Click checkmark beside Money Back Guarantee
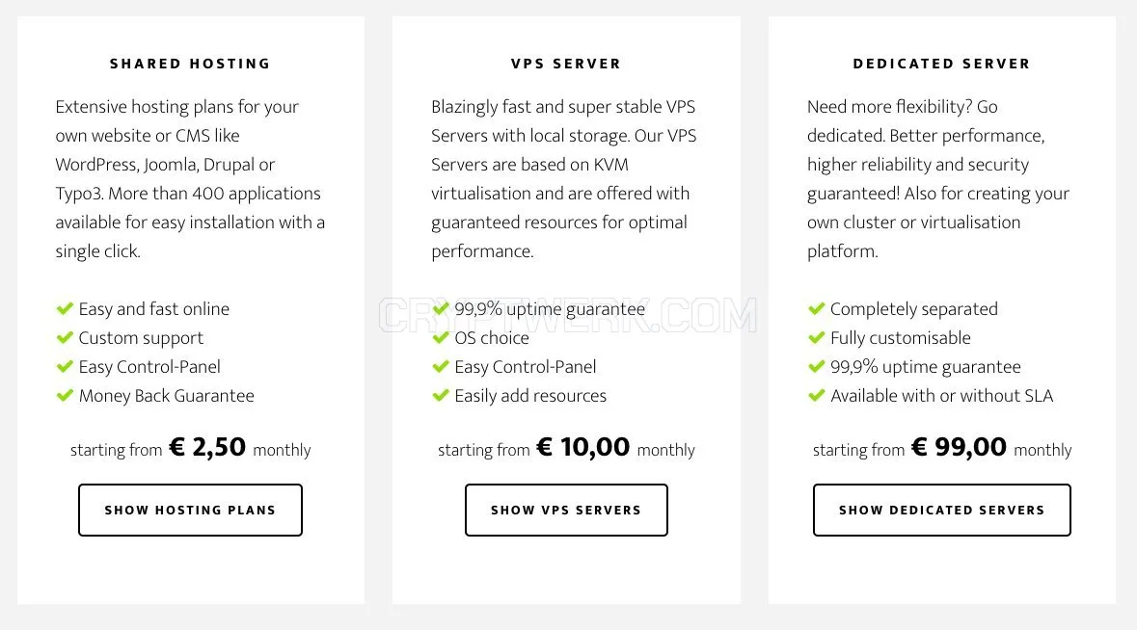The width and height of the screenshot is (1137, 630). click(x=65, y=396)
